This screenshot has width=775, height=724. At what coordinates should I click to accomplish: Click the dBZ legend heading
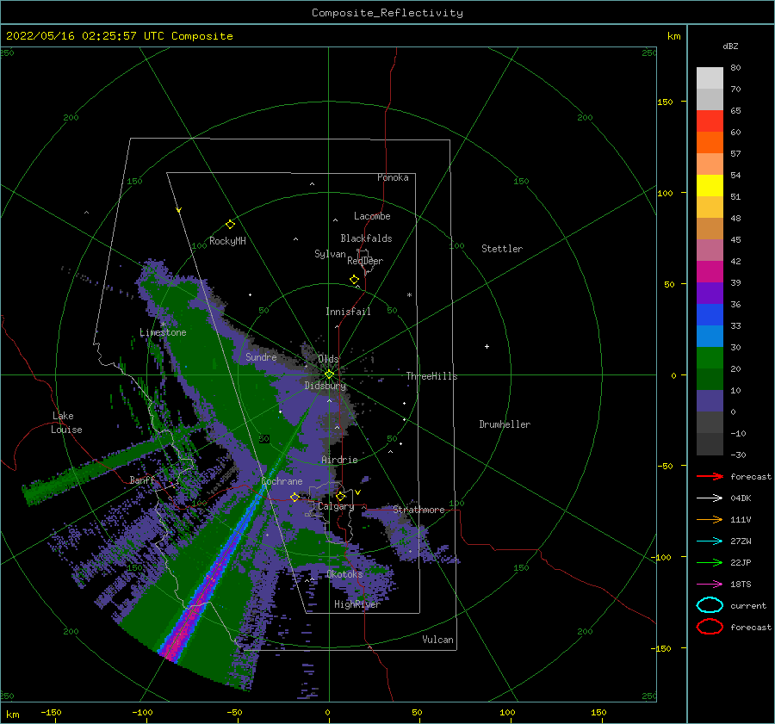730,46
